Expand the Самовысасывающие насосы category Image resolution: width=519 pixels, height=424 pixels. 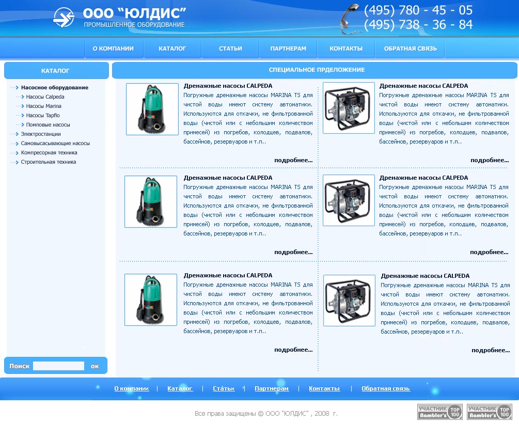click(x=55, y=143)
